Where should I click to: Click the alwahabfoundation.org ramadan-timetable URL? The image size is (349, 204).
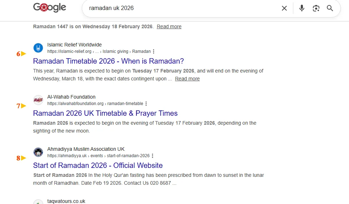95,104
